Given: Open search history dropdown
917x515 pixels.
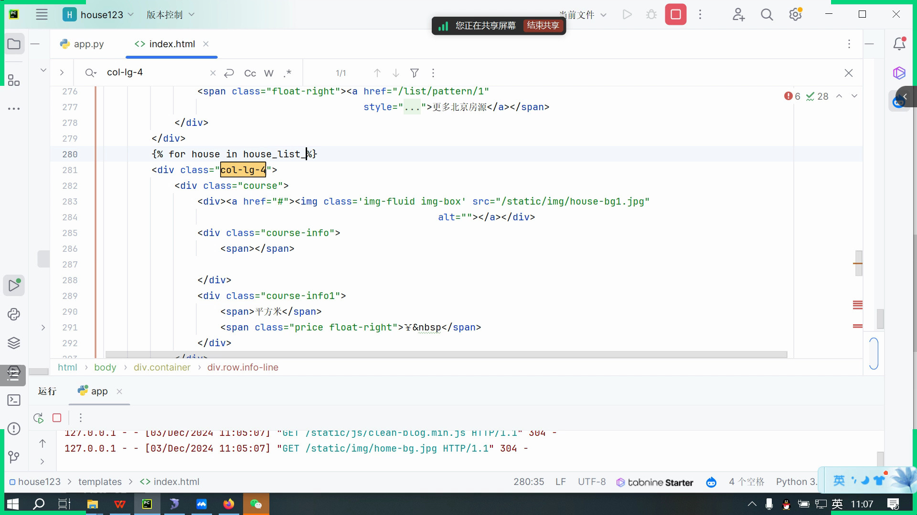Looking at the screenshot, I should [91, 73].
